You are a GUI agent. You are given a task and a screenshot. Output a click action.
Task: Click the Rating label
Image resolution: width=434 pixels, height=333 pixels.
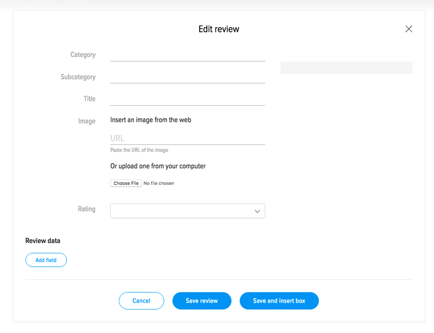tap(86, 209)
